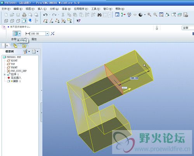
Task: Open the offset value dropdown arrow
Action: click(x=47, y=34)
